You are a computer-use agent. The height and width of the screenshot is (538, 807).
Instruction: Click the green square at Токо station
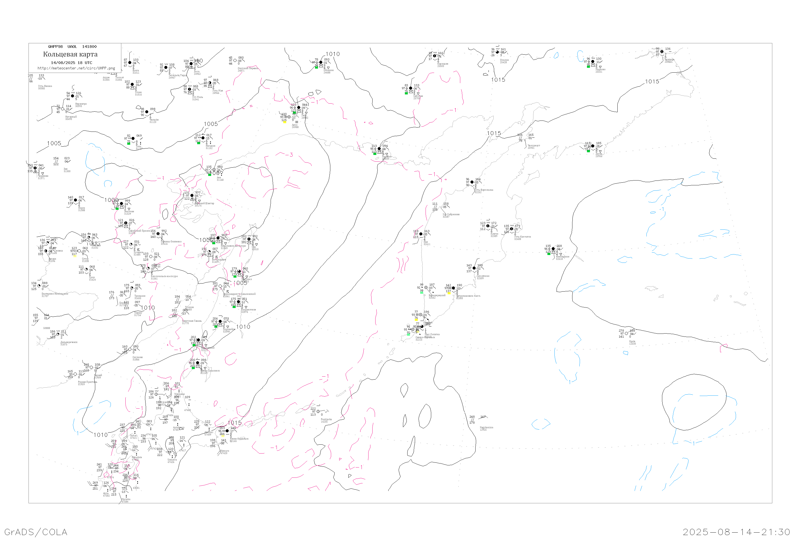[x=129, y=143]
